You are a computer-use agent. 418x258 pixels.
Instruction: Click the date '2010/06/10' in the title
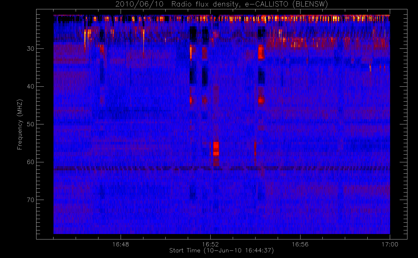(x=140, y=4)
